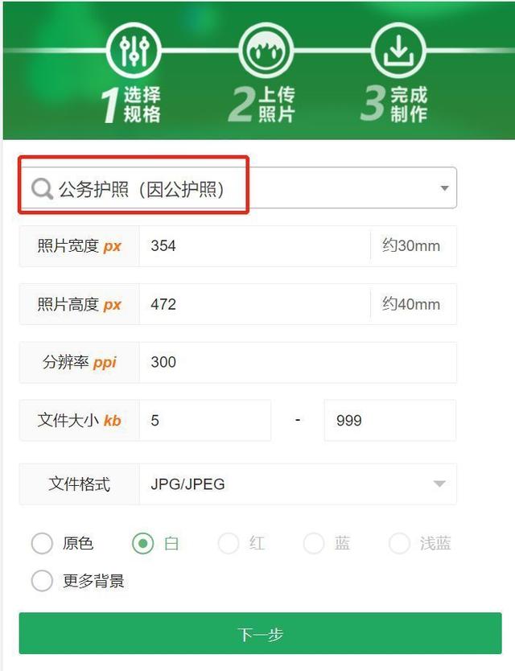Choose the 红 red background option
This screenshot has width=515, height=671.
(x=229, y=543)
